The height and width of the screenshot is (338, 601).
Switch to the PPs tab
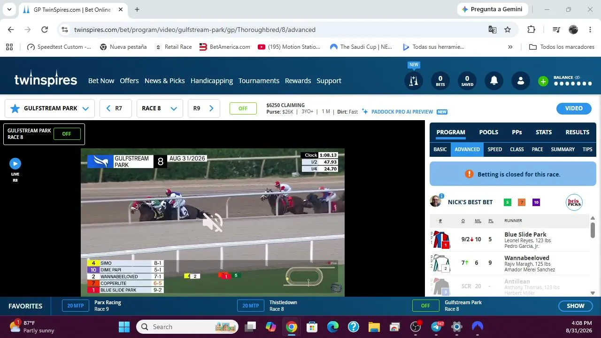tap(517, 132)
